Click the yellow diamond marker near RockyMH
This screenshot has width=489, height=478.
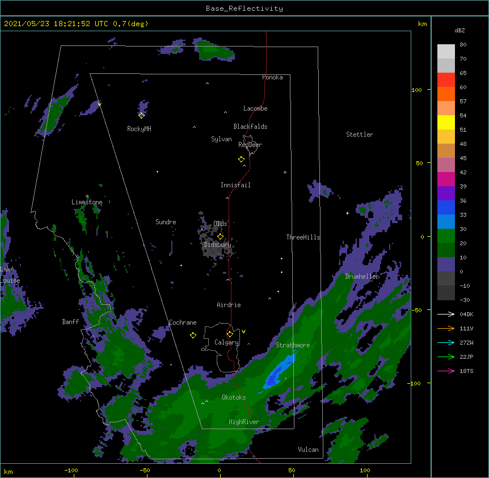[141, 116]
